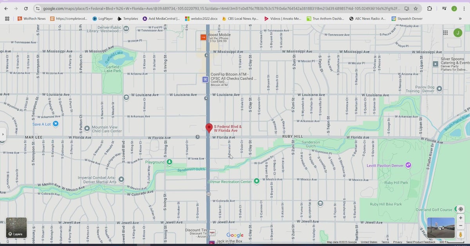Open Google account avatar on the map
Viewport: 470px width, 246px height.
pyautogui.click(x=457, y=33)
